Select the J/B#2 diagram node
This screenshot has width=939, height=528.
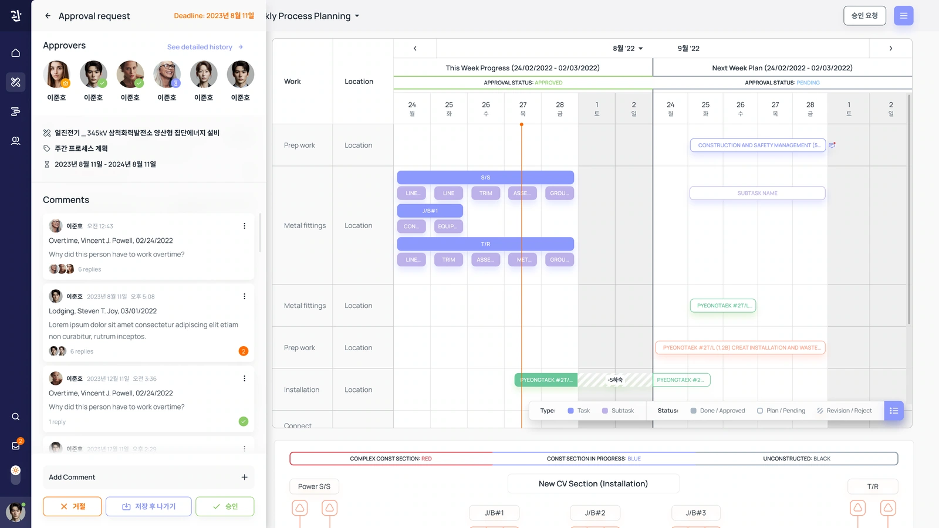coord(595,513)
